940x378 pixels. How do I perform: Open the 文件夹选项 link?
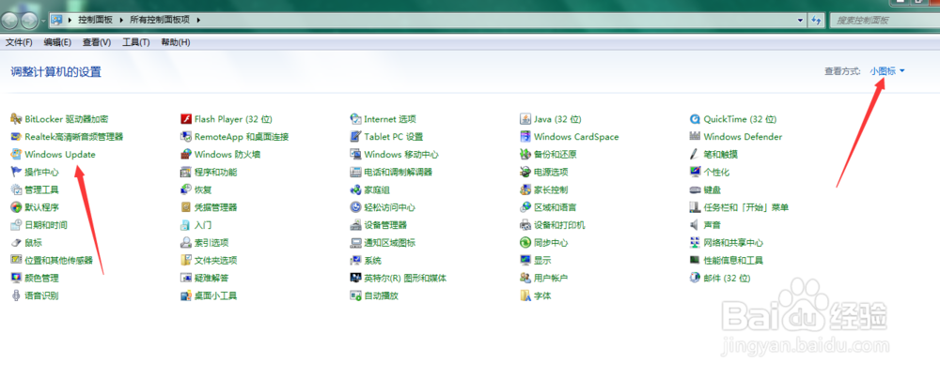(216, 261)
